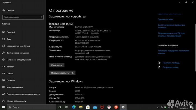Click the Отправить отзыв person icon

[x=159, y=67]
